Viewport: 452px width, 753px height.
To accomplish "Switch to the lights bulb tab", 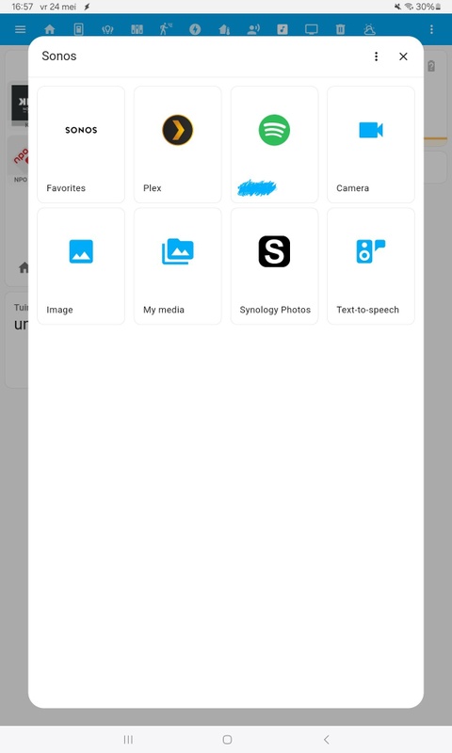I will [x=107, y=29].
